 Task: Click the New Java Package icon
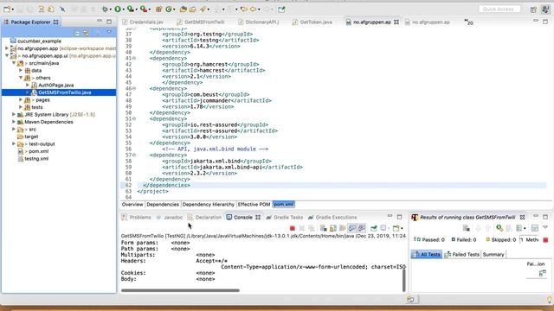pyautogui.click(x=158, y=10)
